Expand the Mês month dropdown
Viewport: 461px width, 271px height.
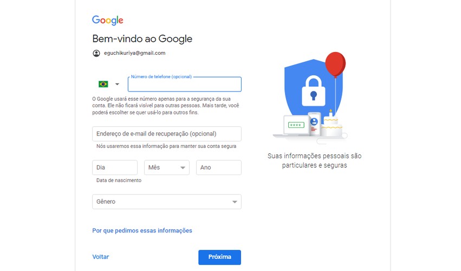point(167,167)
